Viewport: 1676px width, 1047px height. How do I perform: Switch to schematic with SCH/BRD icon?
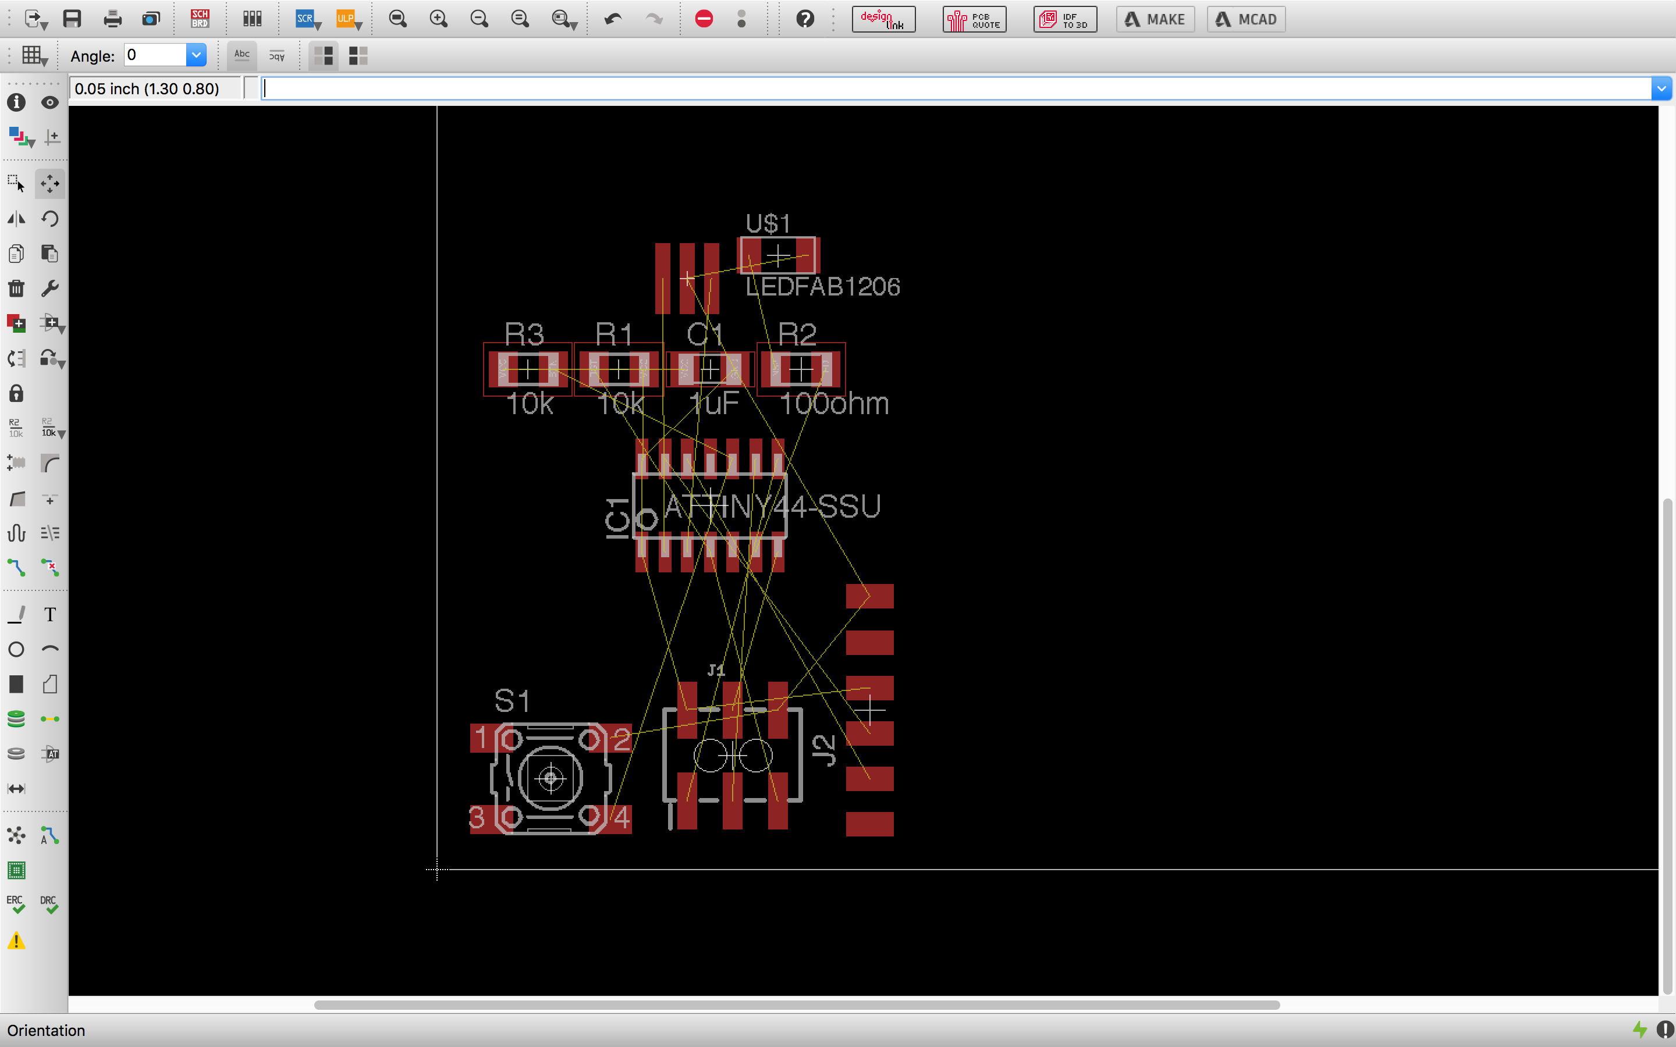click(200, 19)
